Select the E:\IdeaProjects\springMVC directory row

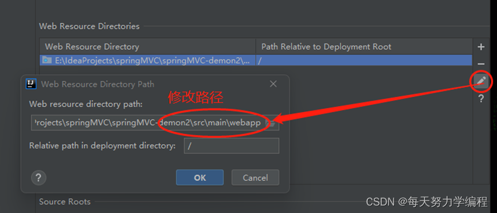pos(148,60)
